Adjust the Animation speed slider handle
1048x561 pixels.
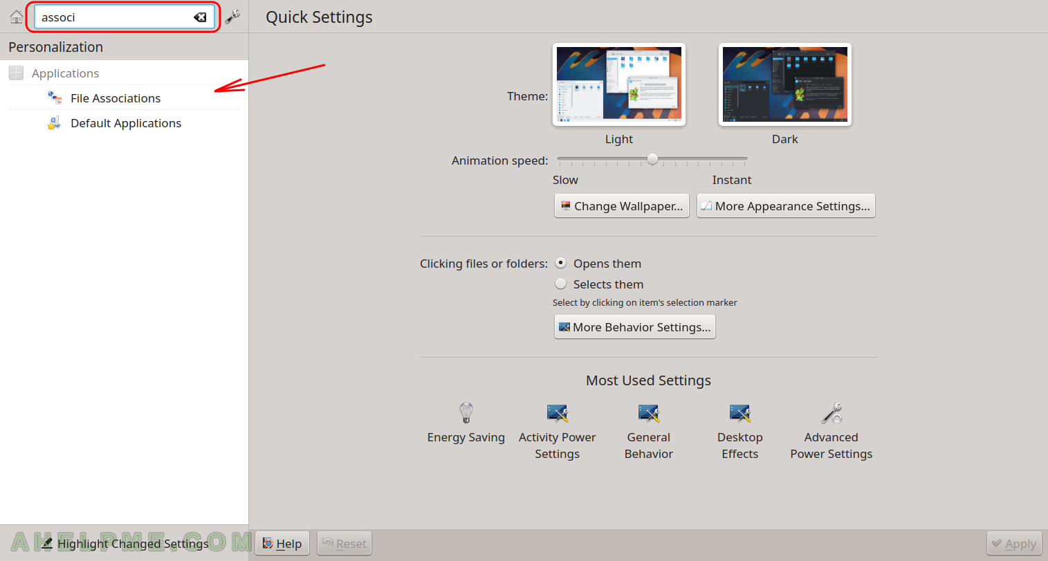652,159
